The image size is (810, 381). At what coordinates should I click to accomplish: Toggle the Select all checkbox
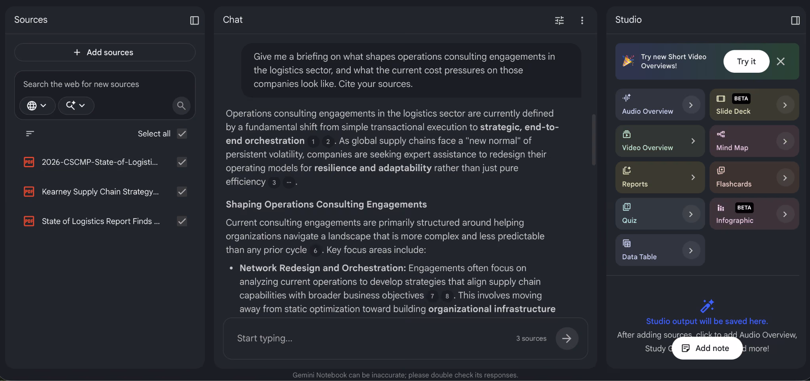pos(182,134)
